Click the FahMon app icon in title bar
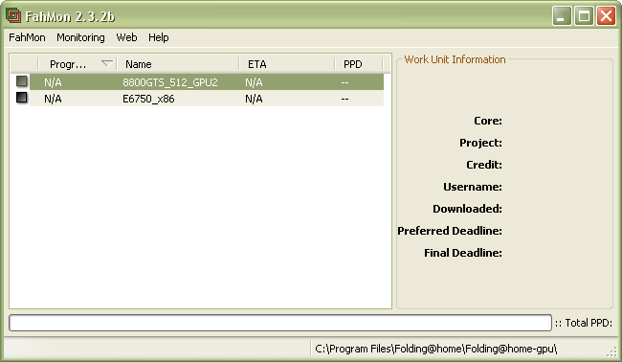 point(13,16)
